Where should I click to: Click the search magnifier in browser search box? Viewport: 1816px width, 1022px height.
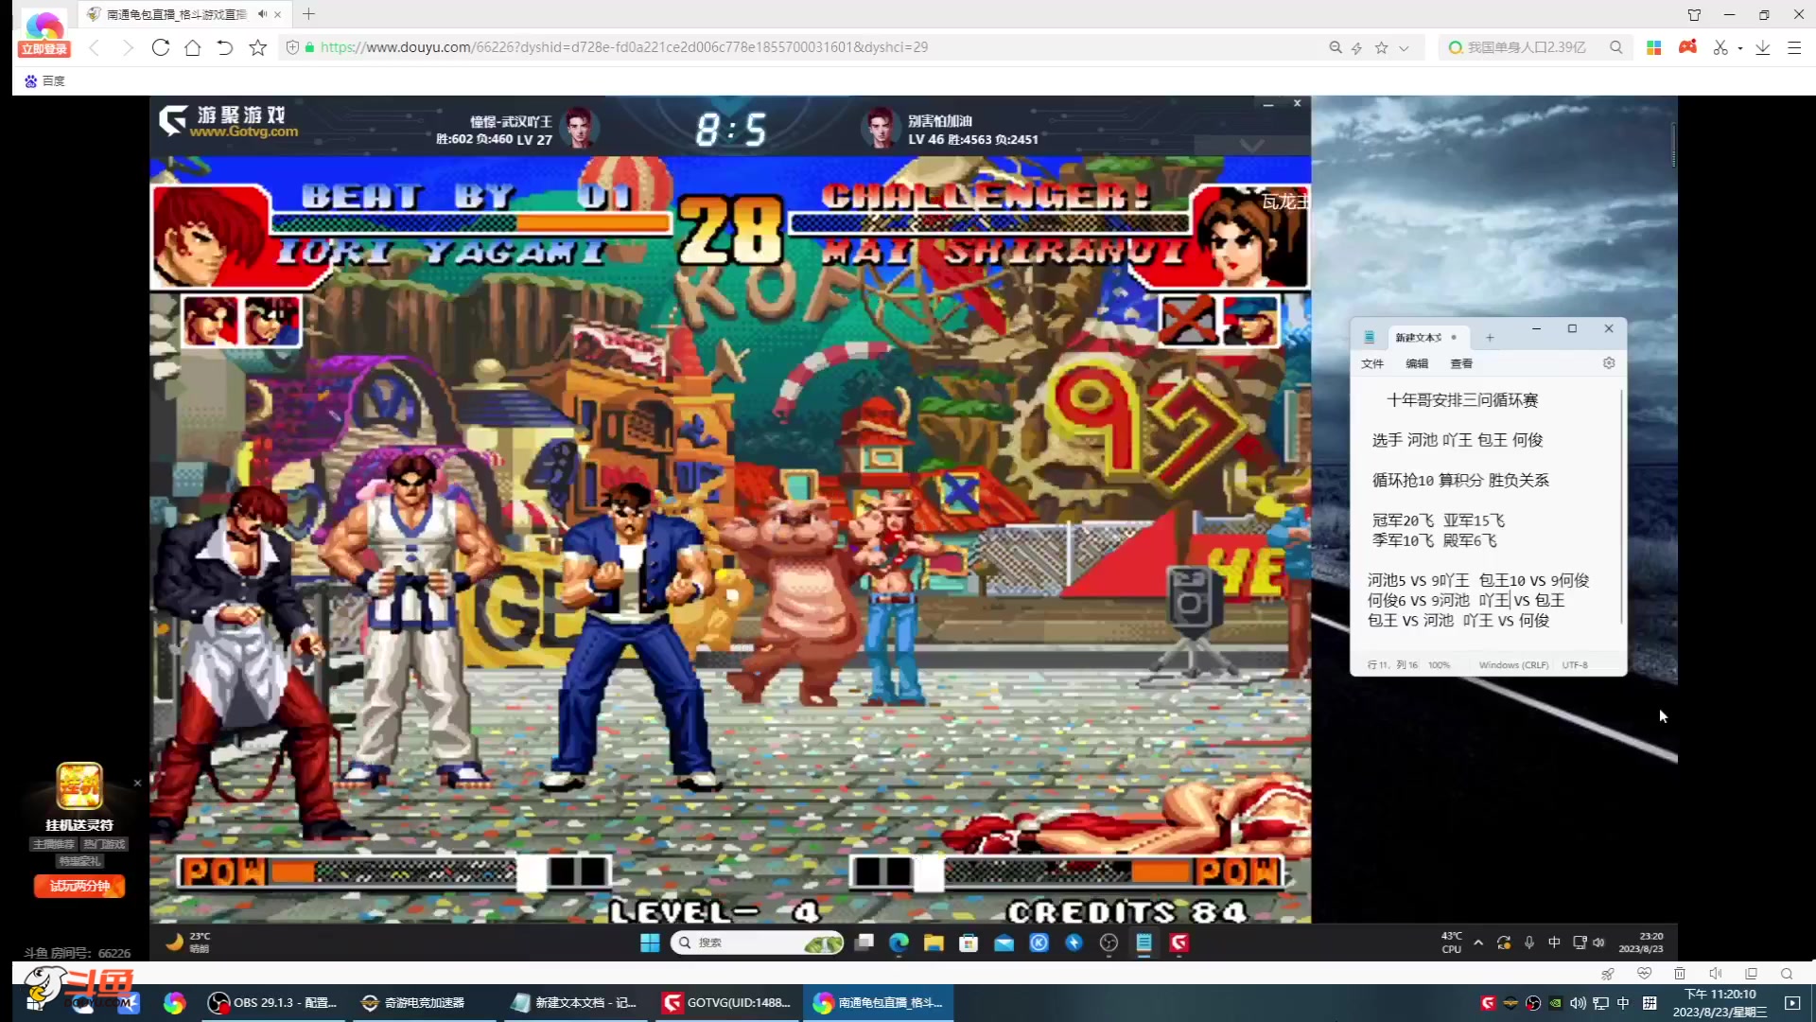coord(1616,47)
